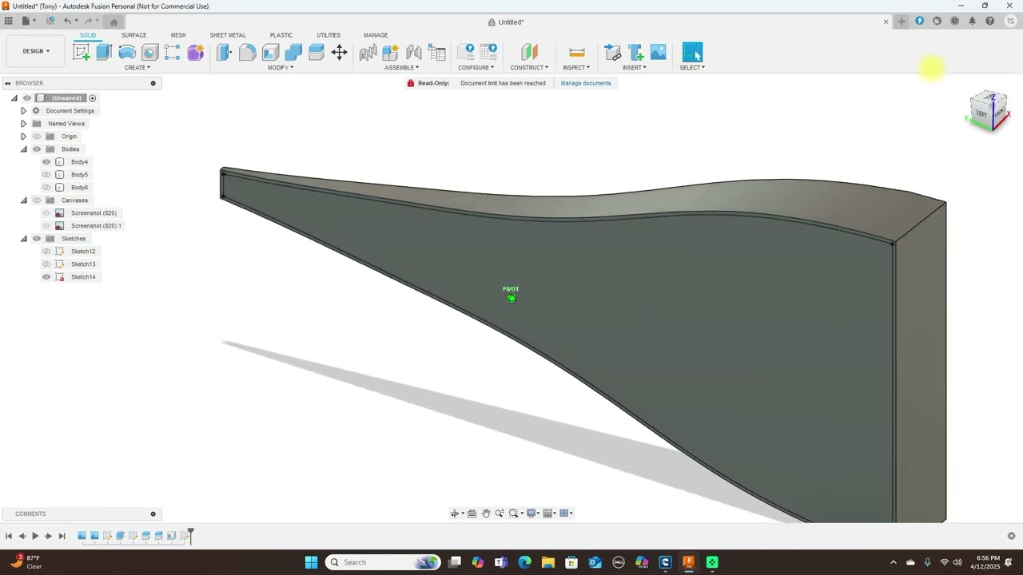1023x575 pixels.
Task: Show the Screenshot (820) 1 canvas
Action: point(46,226)
